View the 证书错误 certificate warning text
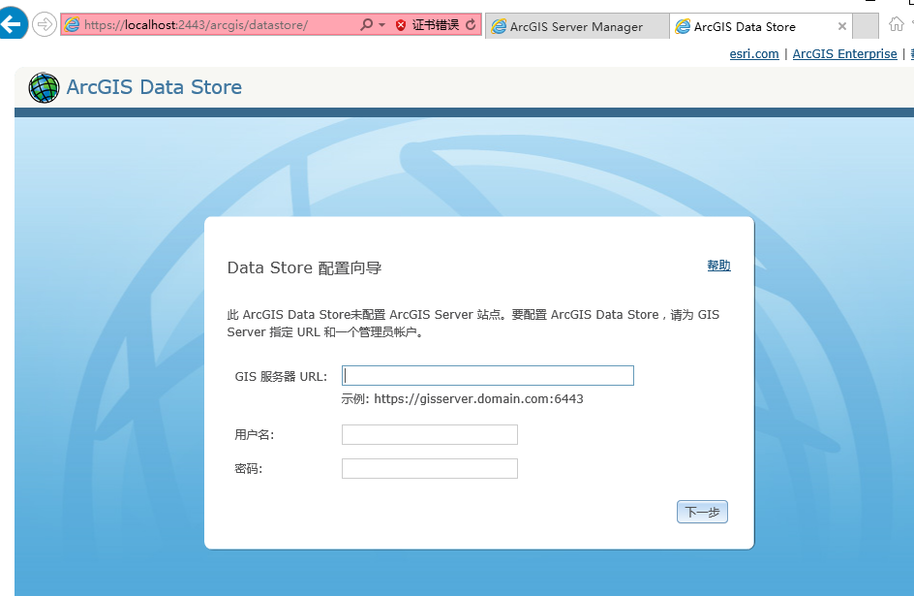 click(x=435, y=24)
